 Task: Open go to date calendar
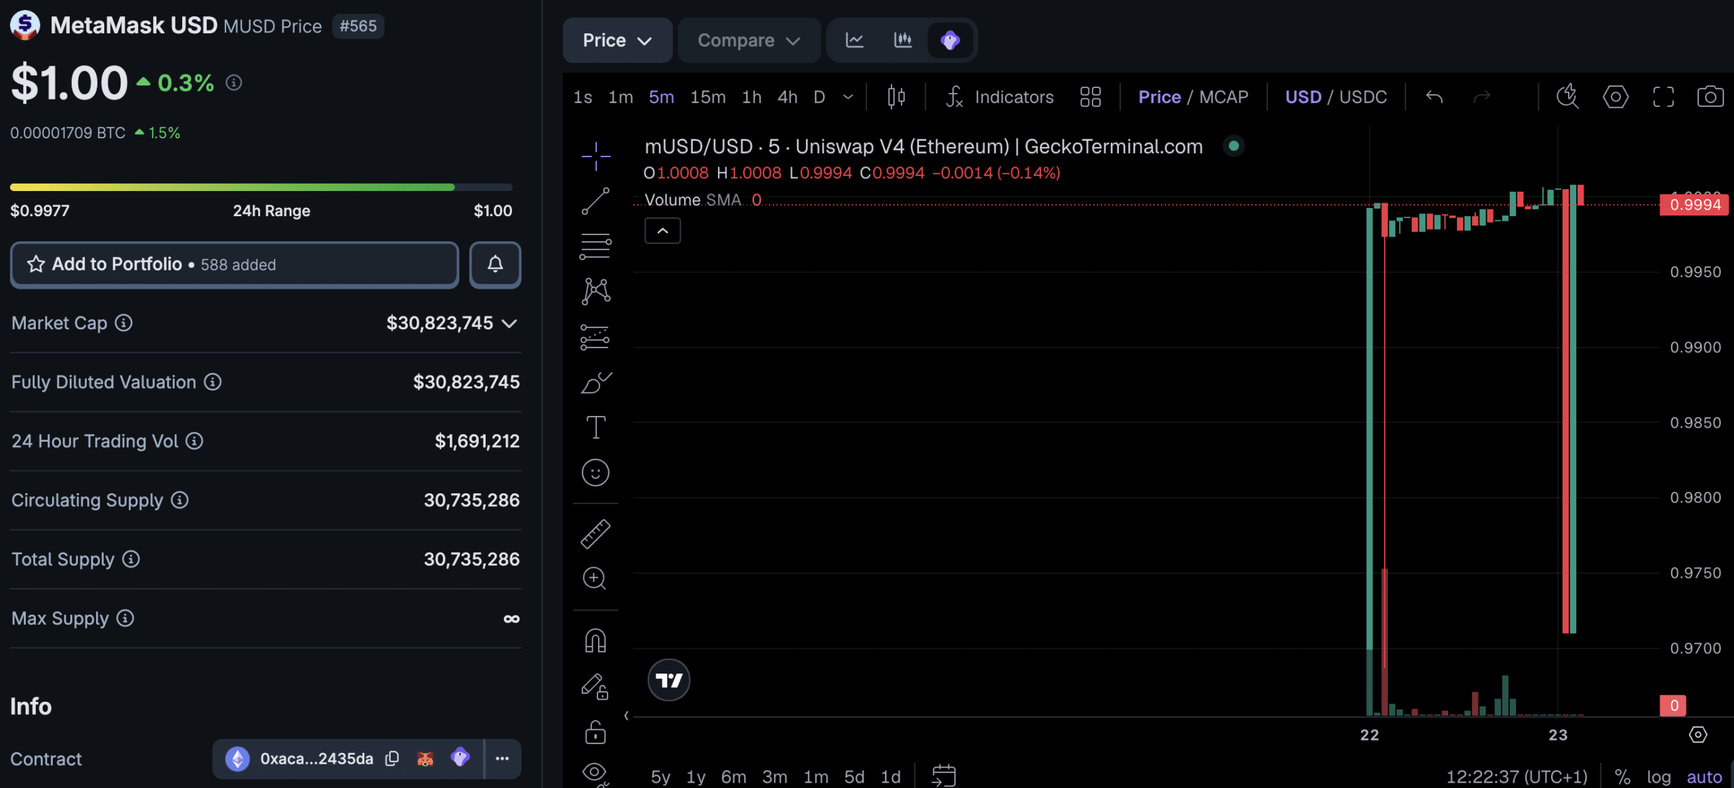(x=944, y=775)
